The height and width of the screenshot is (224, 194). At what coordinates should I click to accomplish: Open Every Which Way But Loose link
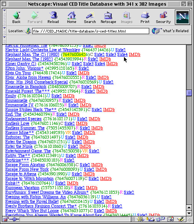click(x=32, y=211)
